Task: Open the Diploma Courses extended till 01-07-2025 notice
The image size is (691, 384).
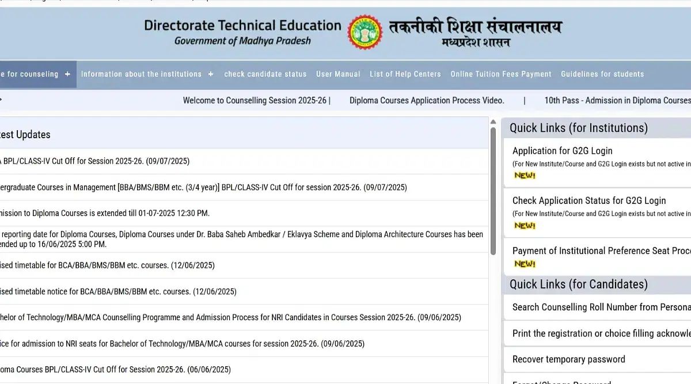Action: pyautogui.click(x=105, y=213)
